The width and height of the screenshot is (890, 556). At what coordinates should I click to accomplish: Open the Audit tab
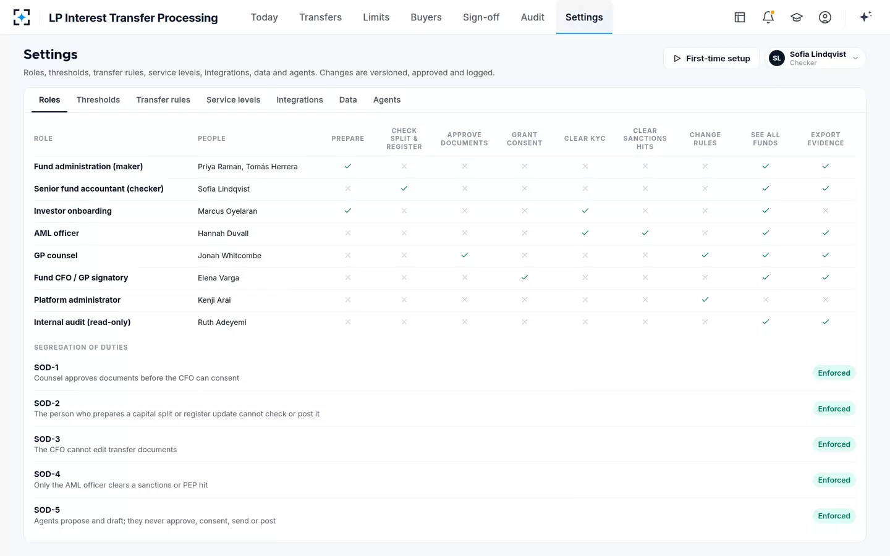[533, 17]
